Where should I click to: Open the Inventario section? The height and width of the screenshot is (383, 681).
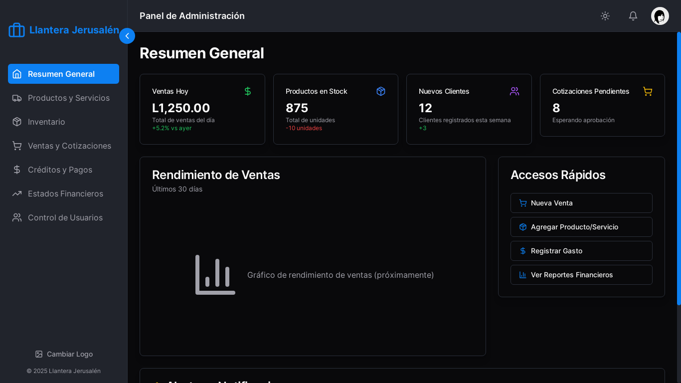coord(63,122)
